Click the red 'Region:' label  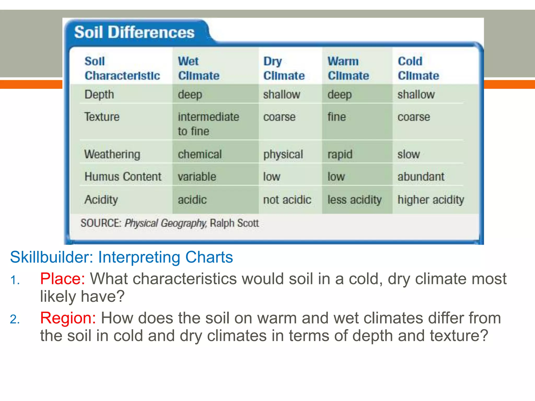click(x=68, y=318)
